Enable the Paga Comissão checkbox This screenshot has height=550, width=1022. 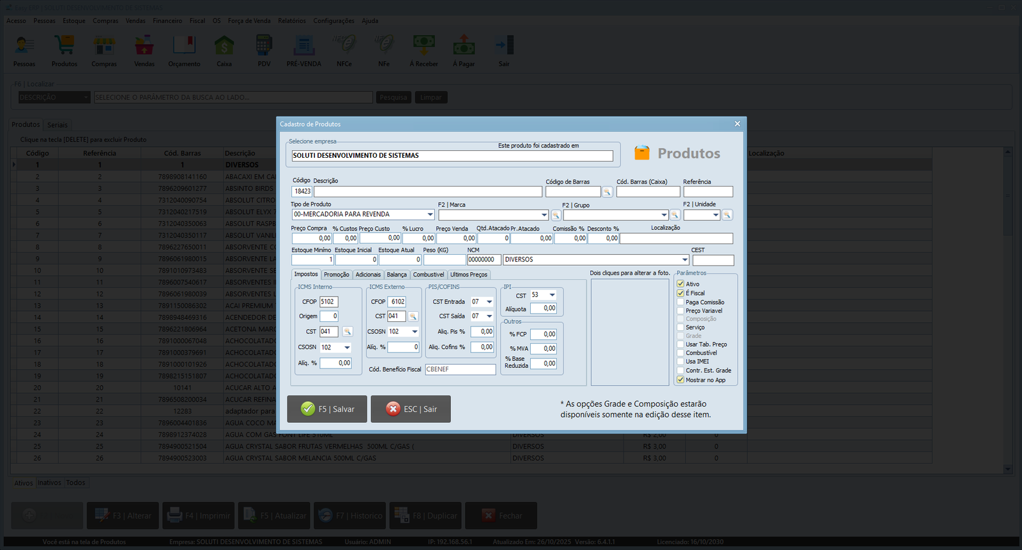(681, 302)
